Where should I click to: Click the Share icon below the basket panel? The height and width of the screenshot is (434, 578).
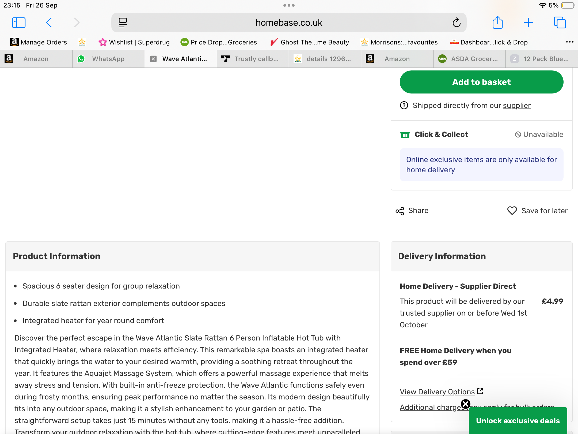[x=400, y=211]
